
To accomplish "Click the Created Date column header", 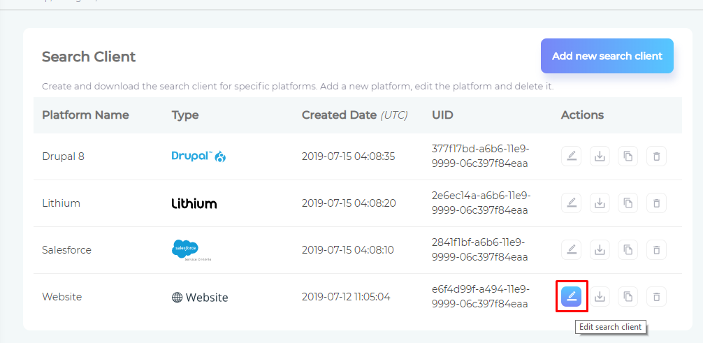I will 354,115.
